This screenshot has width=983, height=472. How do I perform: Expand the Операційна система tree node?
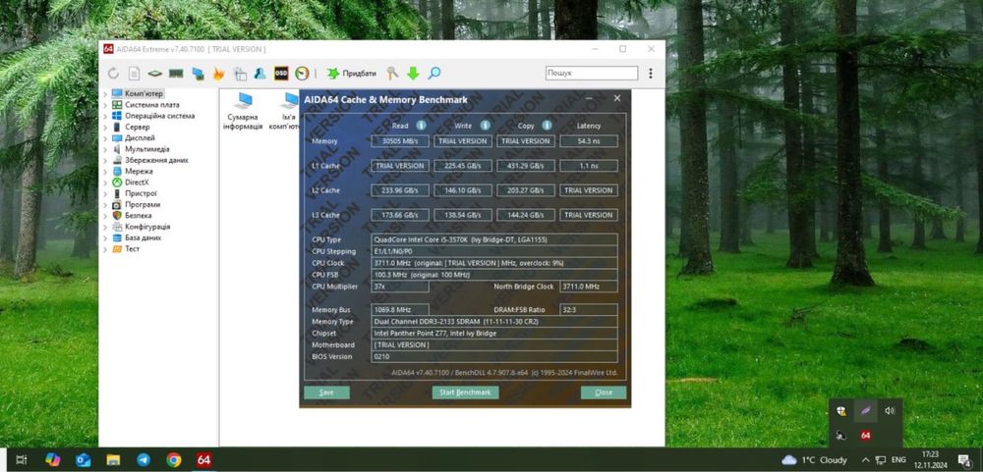point(105,116)
